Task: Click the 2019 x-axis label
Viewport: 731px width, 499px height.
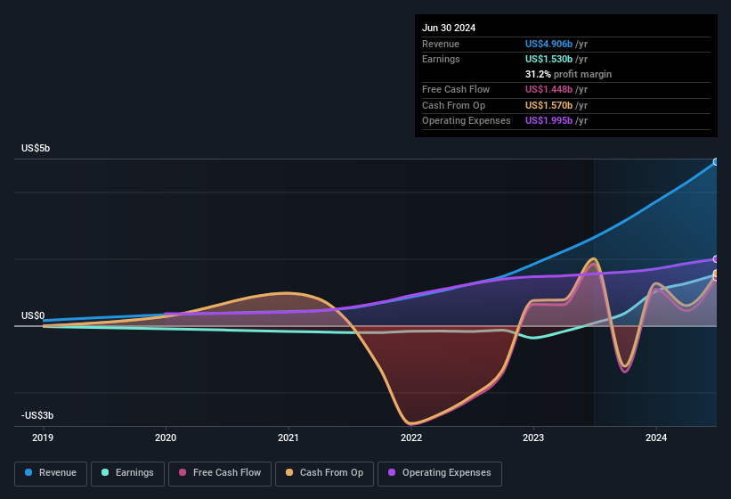Action: tap(43, 438)
